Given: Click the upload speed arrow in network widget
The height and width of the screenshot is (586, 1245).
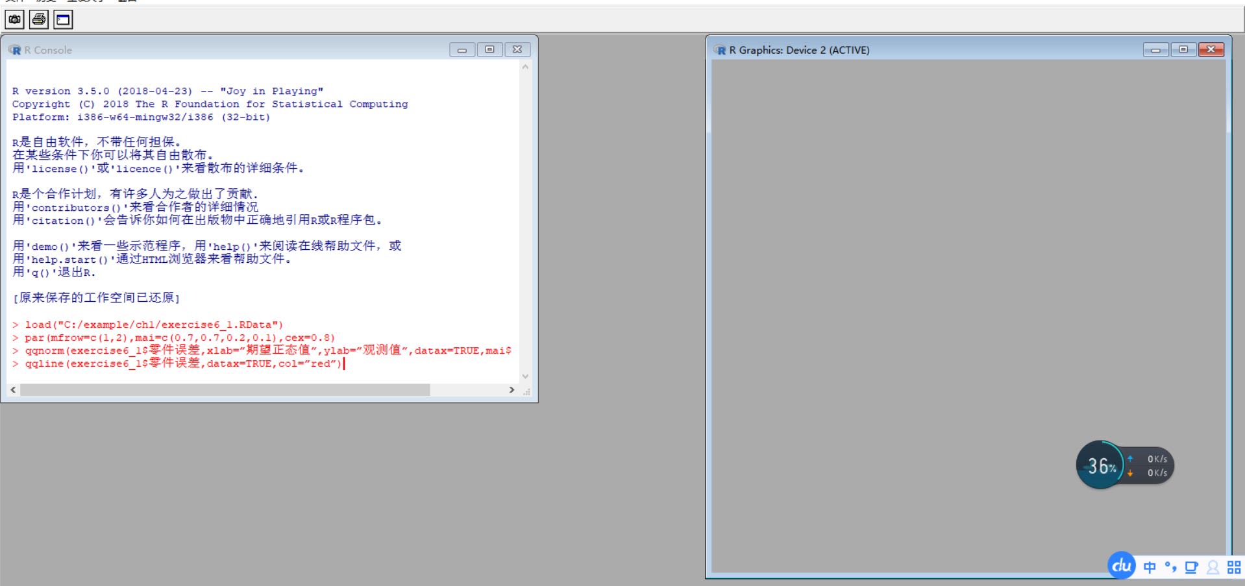Looking at the screenshot, I should [x=1130, y=459].
